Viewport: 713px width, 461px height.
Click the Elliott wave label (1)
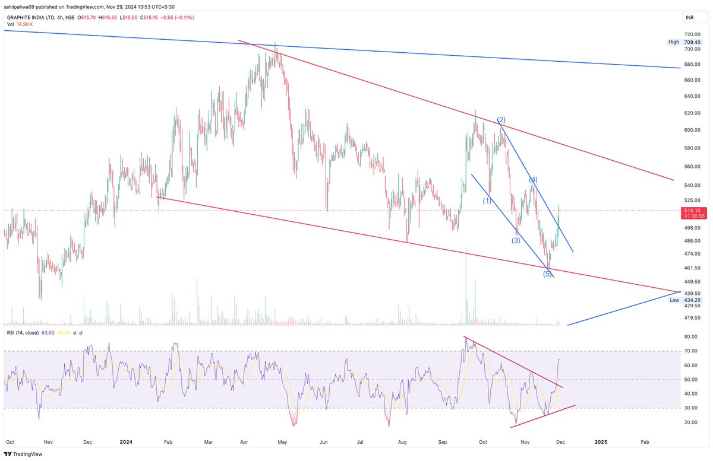tap(487, 201)
